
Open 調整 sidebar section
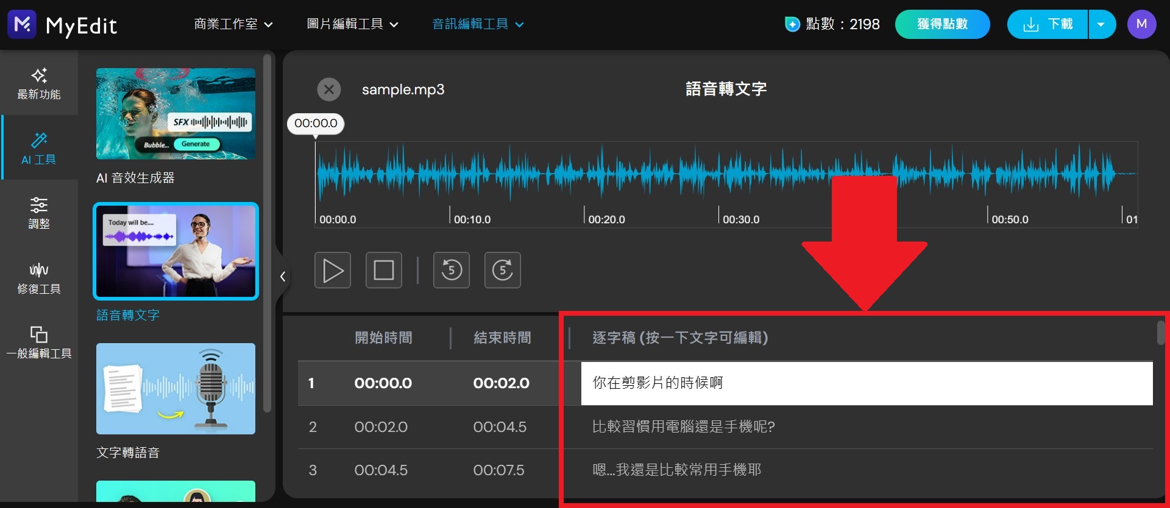tap(39, 213)
